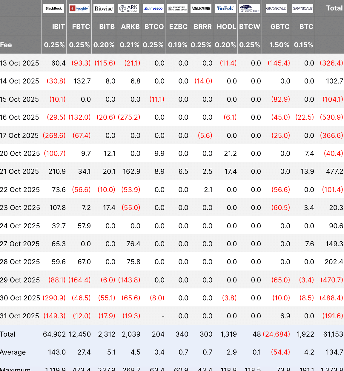Open the Invesco logo

(153, 8)
